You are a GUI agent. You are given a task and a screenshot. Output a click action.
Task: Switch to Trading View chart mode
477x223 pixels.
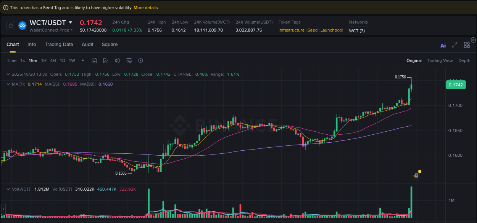440,60
